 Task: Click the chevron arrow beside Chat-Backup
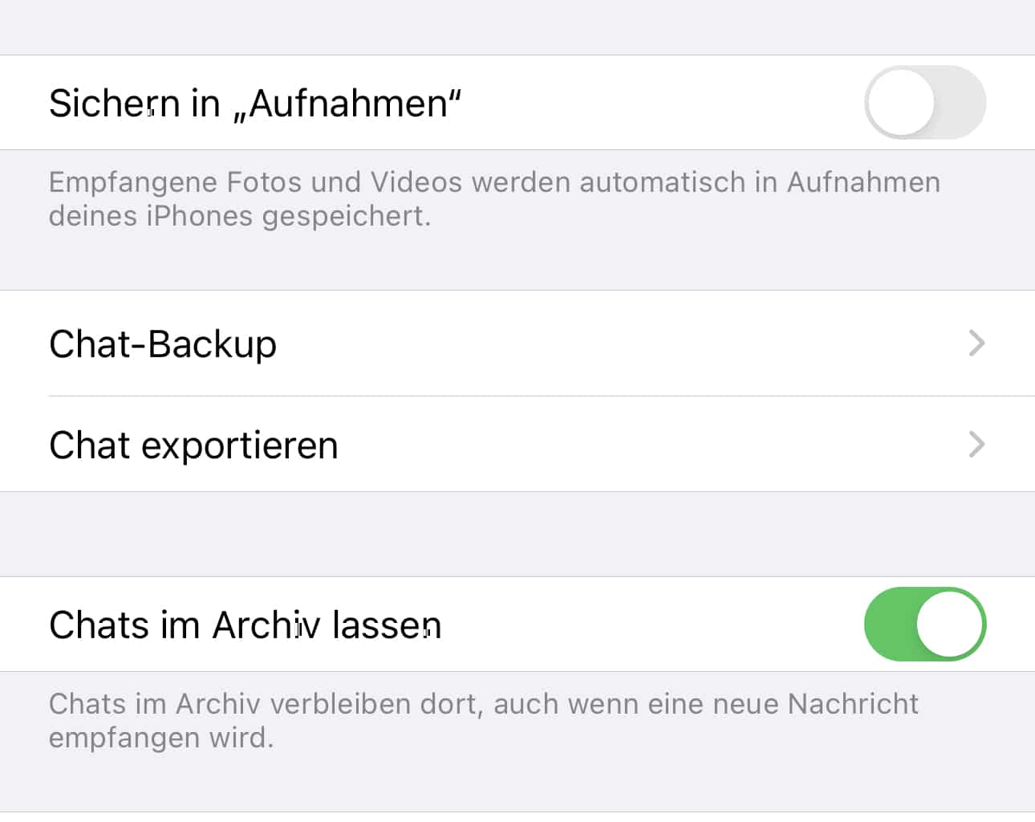click(x=976, y=344)
